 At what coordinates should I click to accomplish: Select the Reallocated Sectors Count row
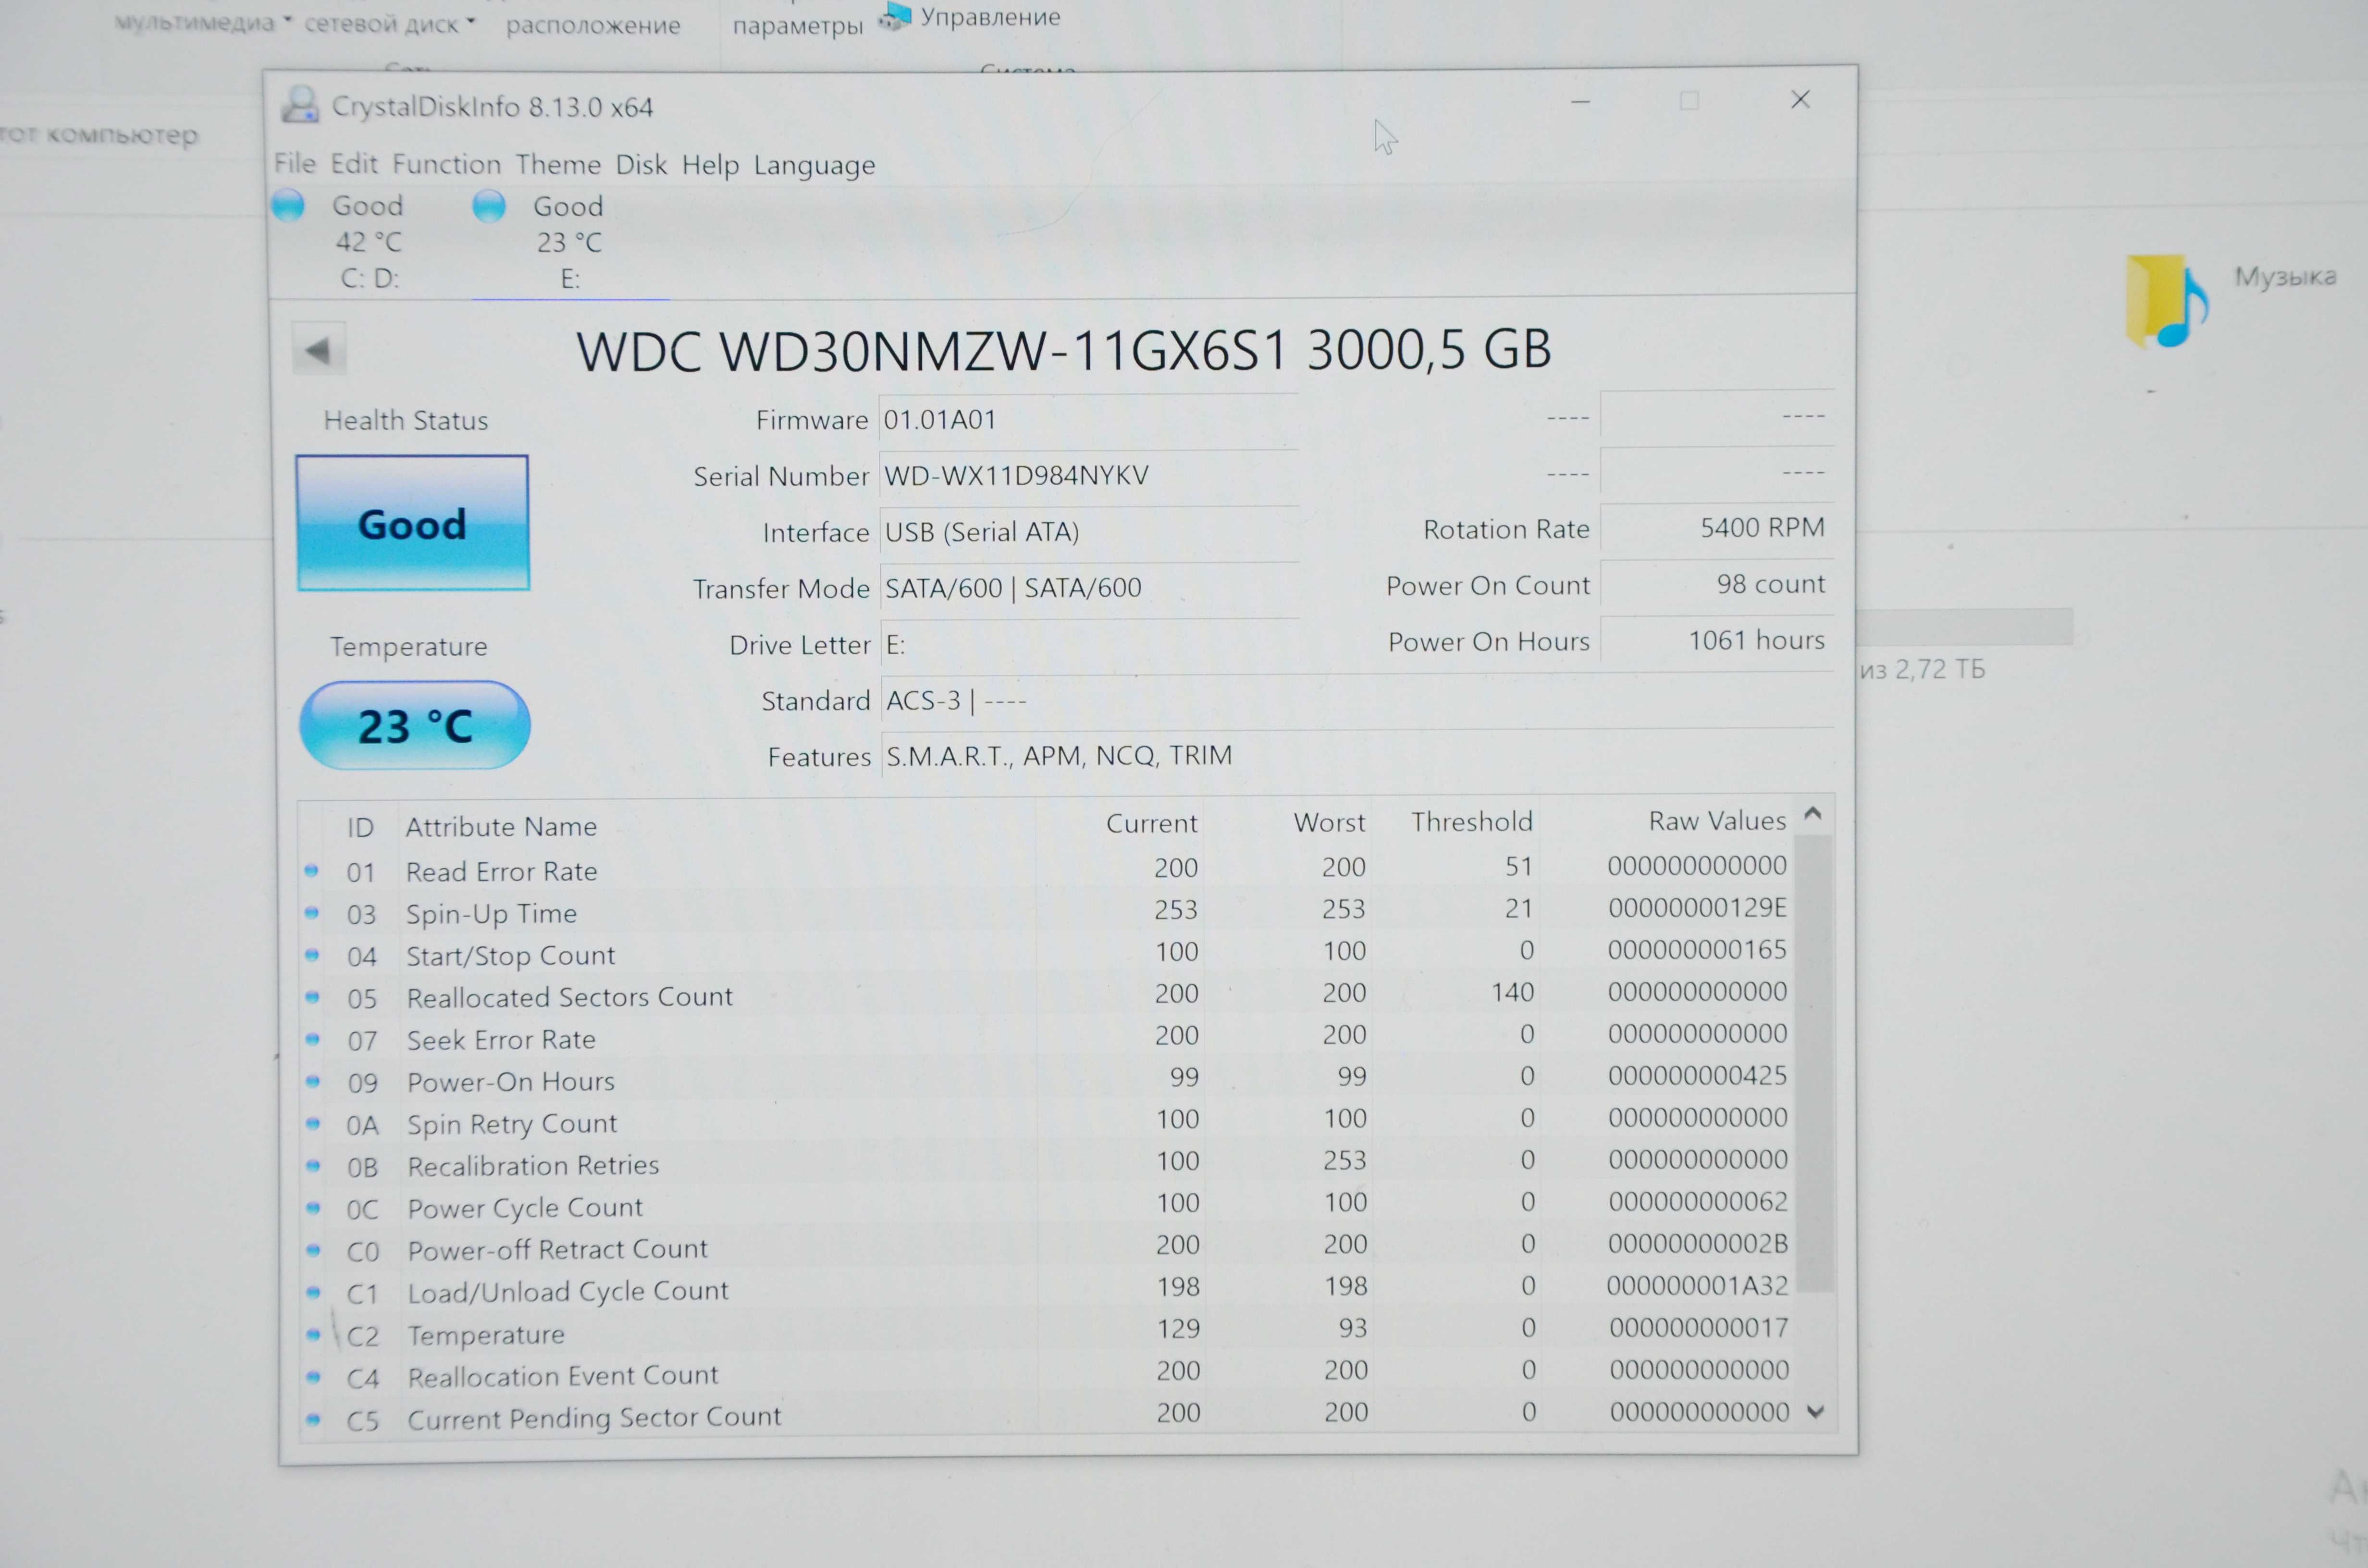(1047, 995)
